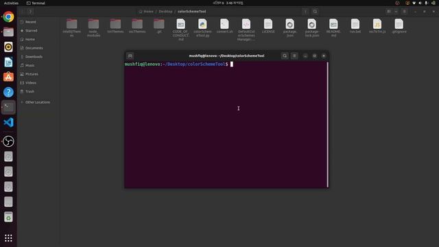Screen dimensions: 439x247
Task: Toggle the view mode icon in Files
Action: (x=389, y=12)
